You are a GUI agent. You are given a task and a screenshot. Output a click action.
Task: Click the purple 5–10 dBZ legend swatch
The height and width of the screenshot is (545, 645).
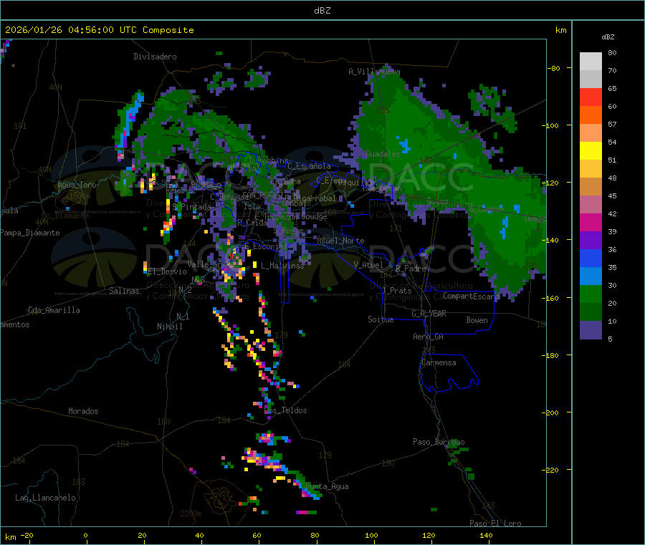pyautogui.click(x=591, y=330)
